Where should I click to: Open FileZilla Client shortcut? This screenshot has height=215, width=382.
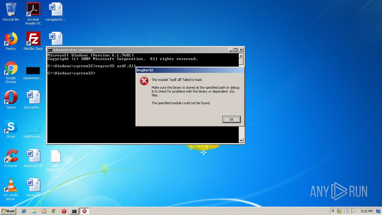click(33, 41)
